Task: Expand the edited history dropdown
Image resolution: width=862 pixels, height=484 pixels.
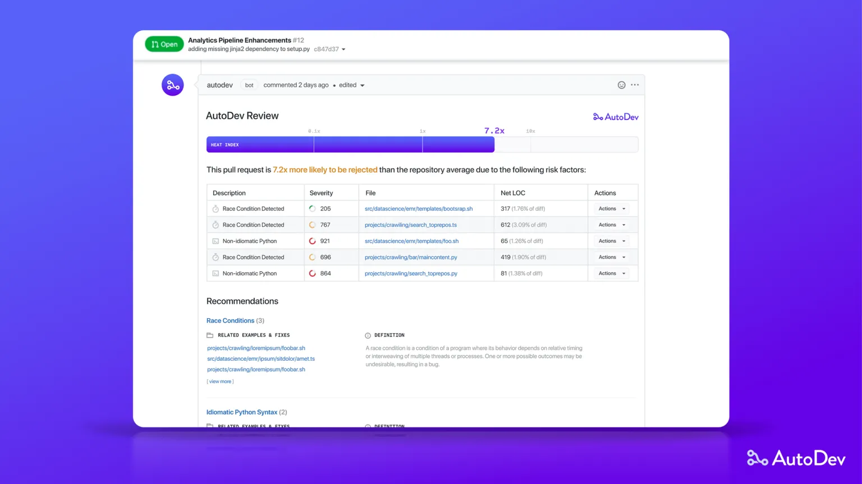Action: pyautogui.click(x=352, y=85)
